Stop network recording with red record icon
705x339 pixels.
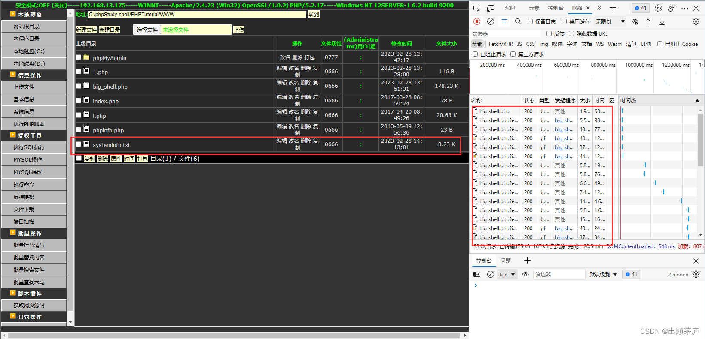(477, 21)
